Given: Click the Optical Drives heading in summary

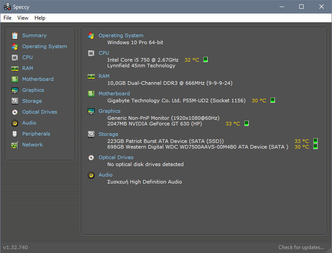Looking at the screenshot, I should click(x=116, y=157).
